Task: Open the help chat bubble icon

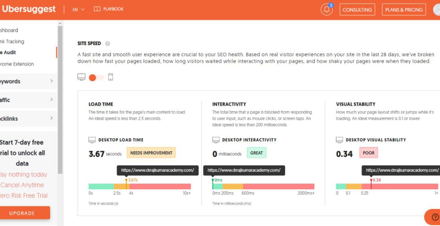Action: (435, 217)
